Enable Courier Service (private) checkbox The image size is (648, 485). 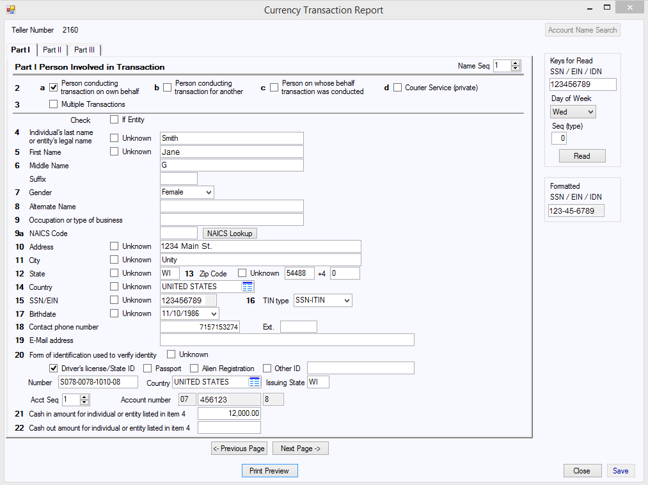(x=397, y=87)
